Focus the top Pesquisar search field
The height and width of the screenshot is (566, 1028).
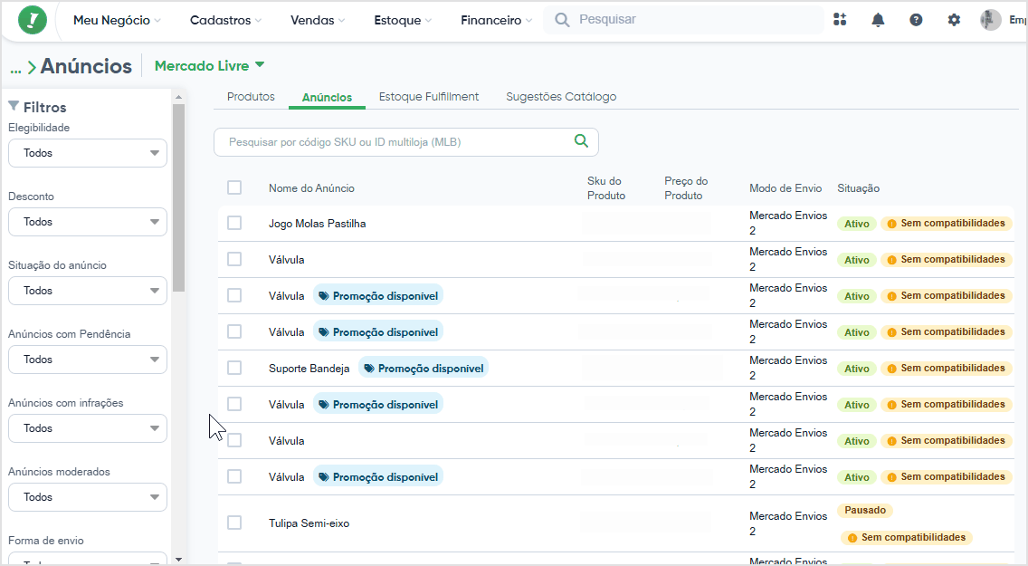point(684,20)
